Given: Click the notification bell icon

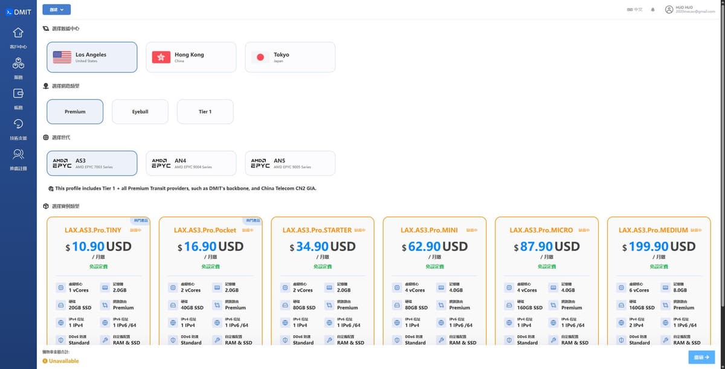Looking at the screenshot, I should pyautogui.click(x=652, y=10).
